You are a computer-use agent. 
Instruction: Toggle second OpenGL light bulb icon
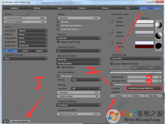tap(112, 32)
